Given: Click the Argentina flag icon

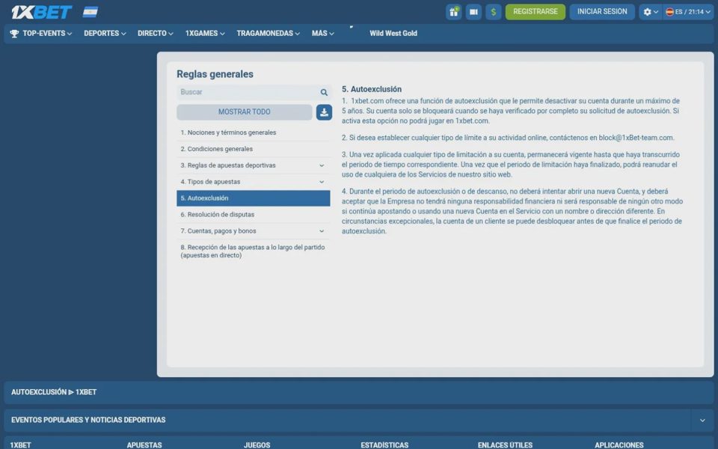Looking at the screenshot, I should click(90, 12).
